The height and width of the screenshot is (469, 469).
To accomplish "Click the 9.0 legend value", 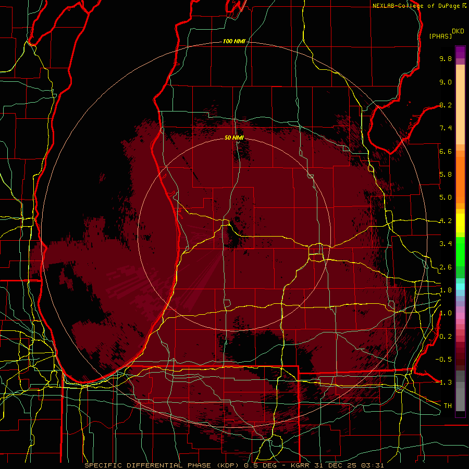I will (x=446, y=82).
